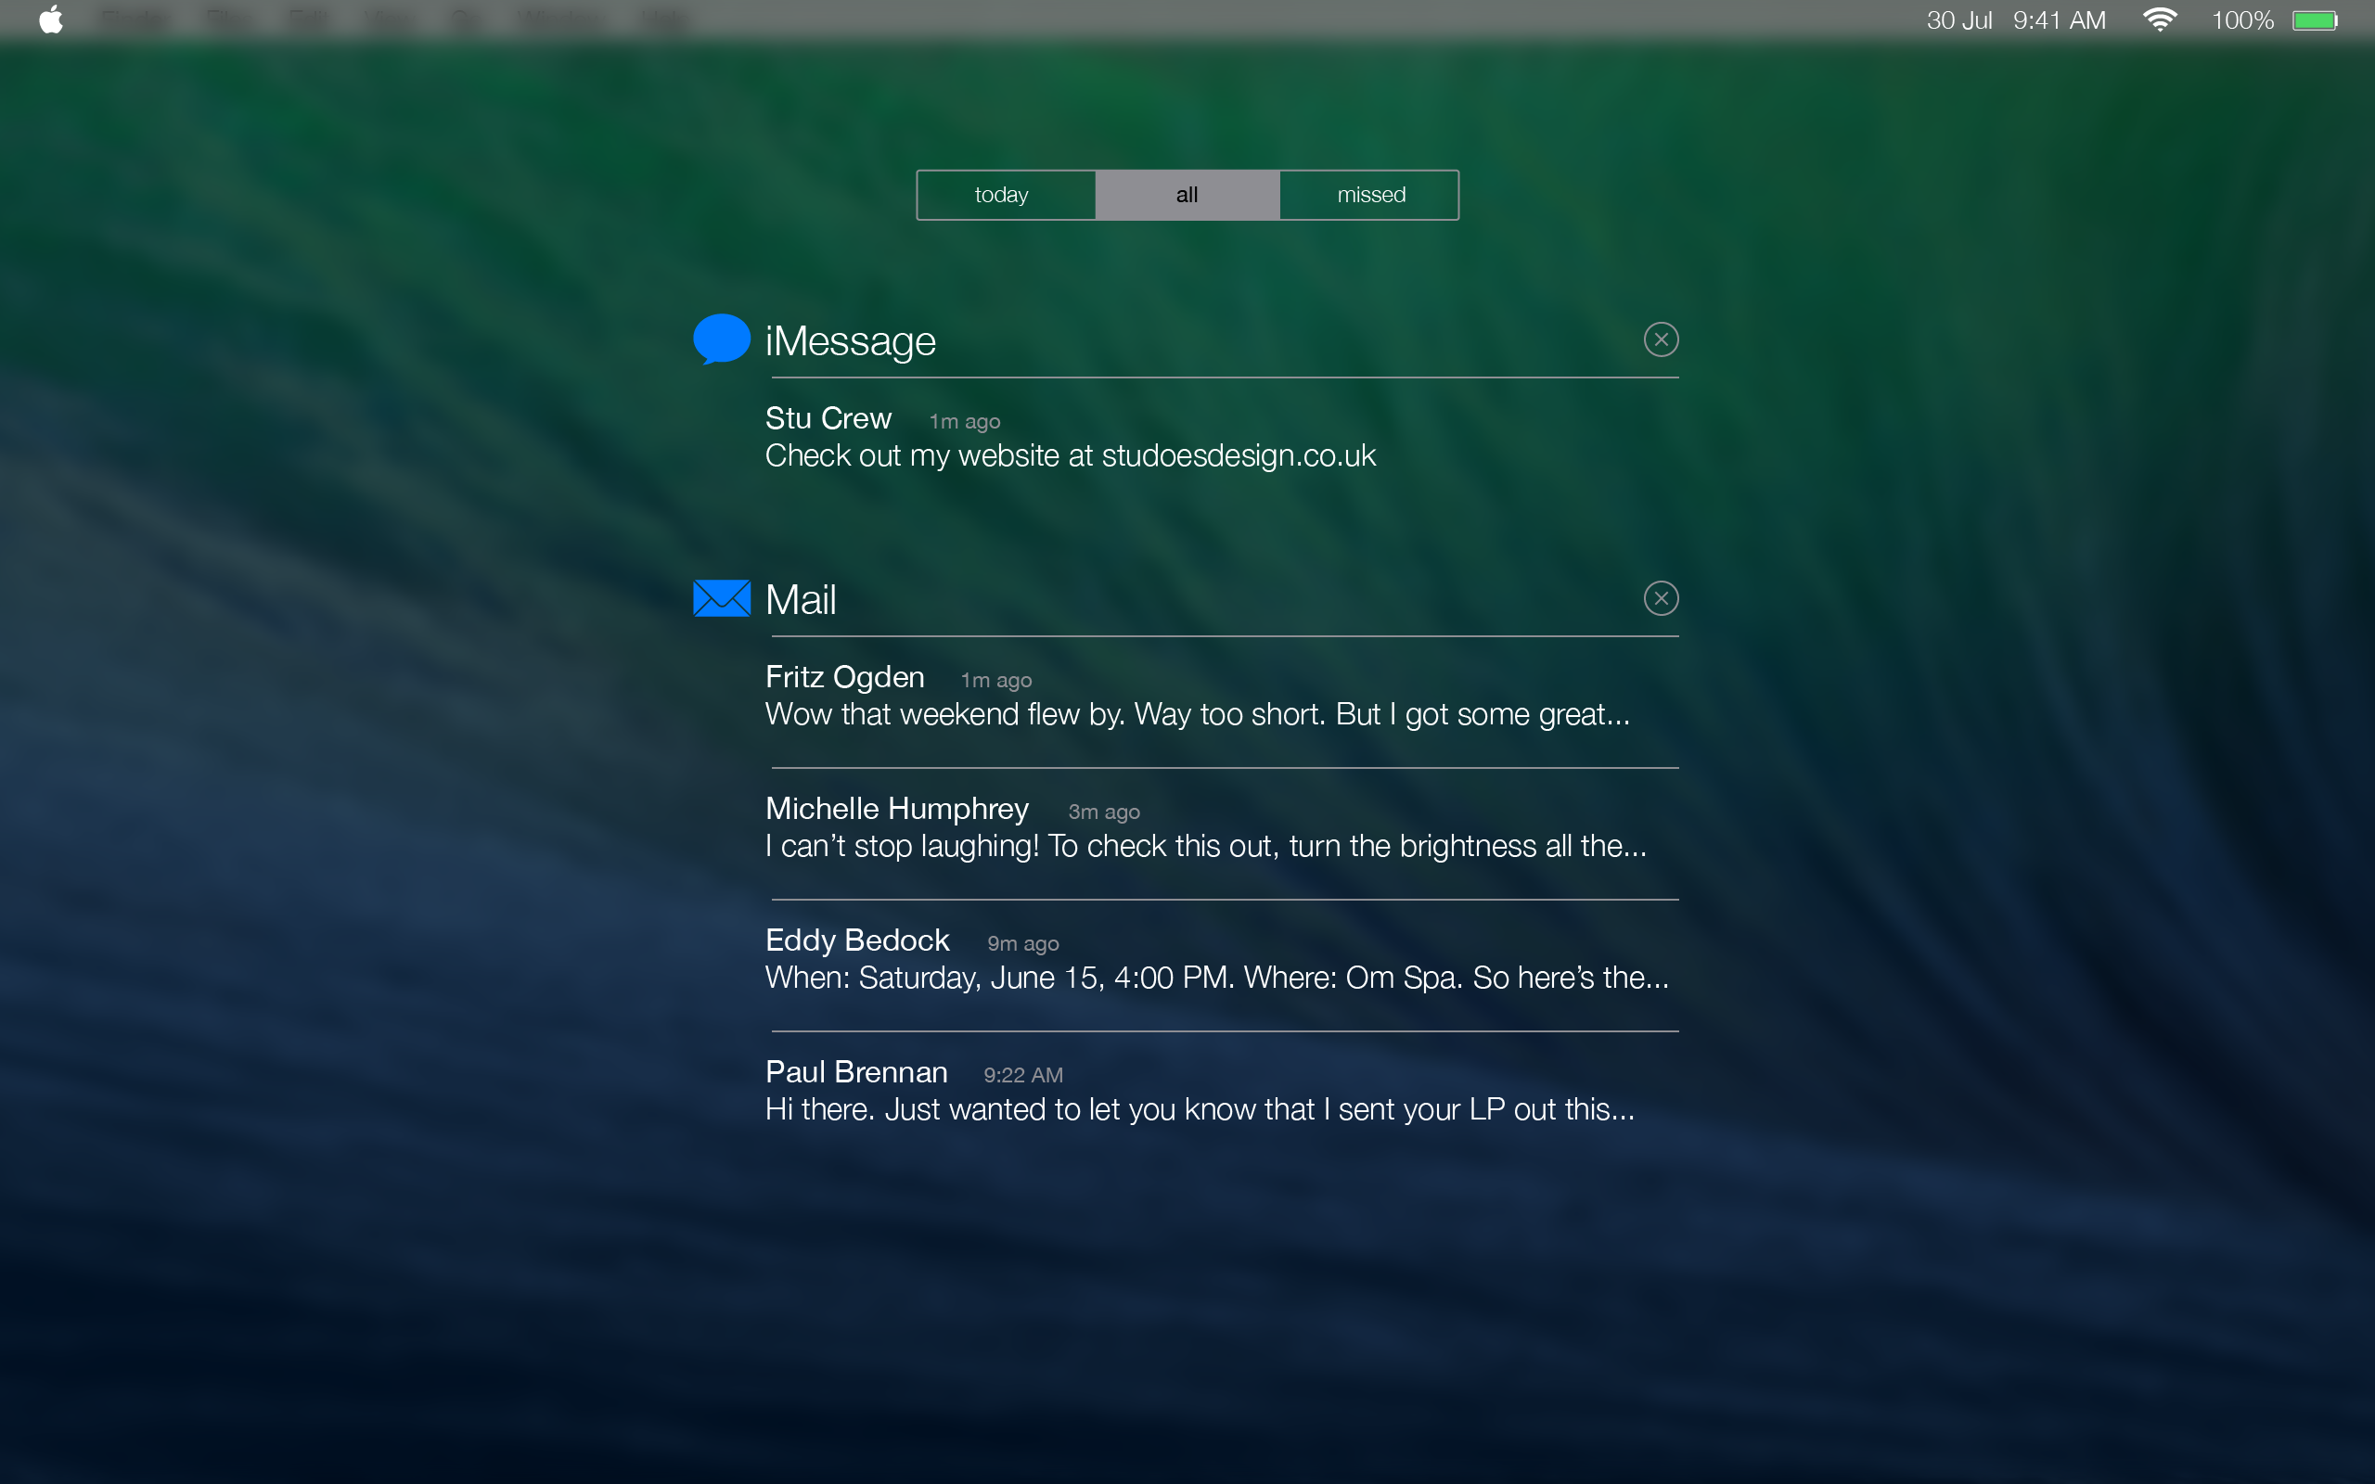2375x1484 pixels.
Task: Click the green battery icon
Action: click(2314, 20)
